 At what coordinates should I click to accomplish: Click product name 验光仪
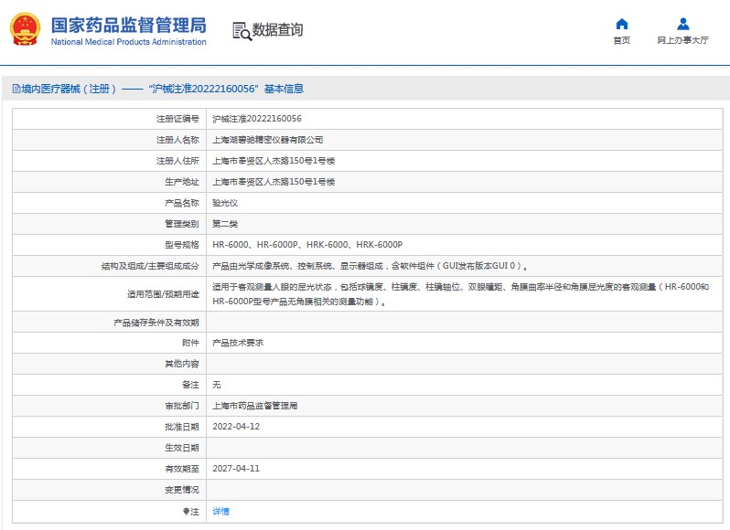[225, 203]
